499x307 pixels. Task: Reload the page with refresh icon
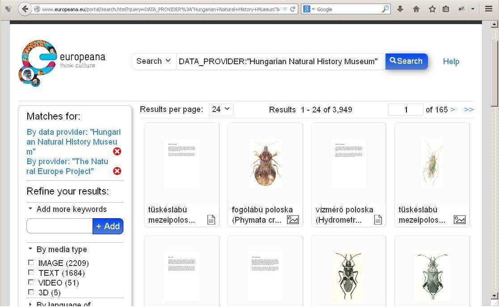coord(293,9)
